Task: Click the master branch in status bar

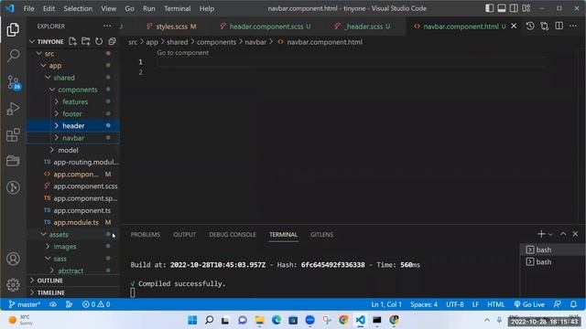Action: pyautogui.click(x=25, y=304)
